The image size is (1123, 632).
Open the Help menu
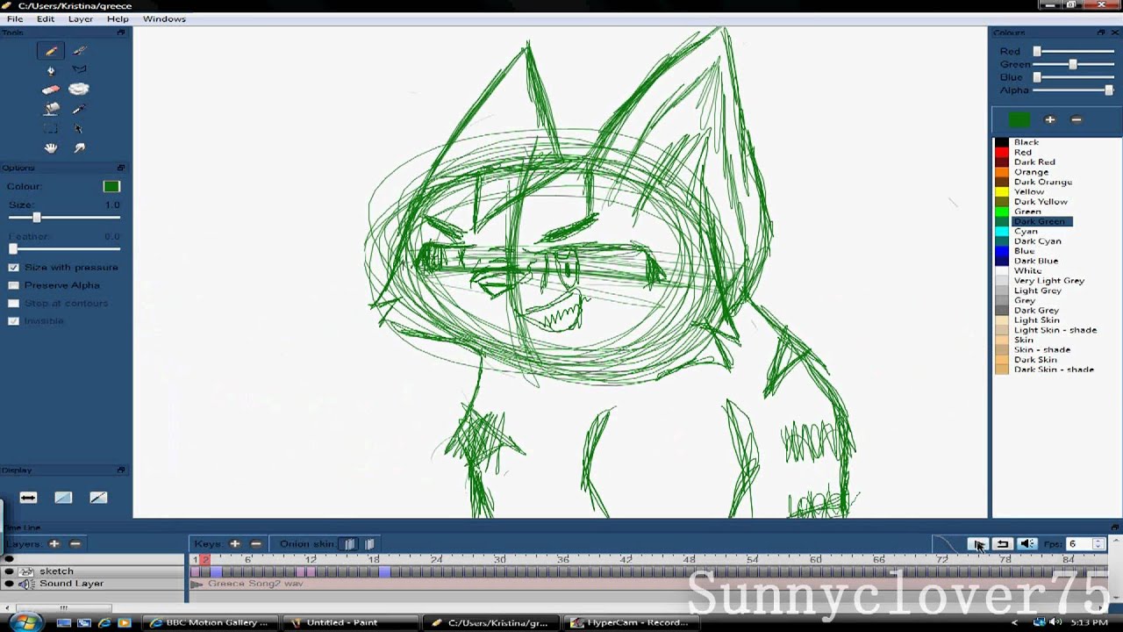(118, 18)
